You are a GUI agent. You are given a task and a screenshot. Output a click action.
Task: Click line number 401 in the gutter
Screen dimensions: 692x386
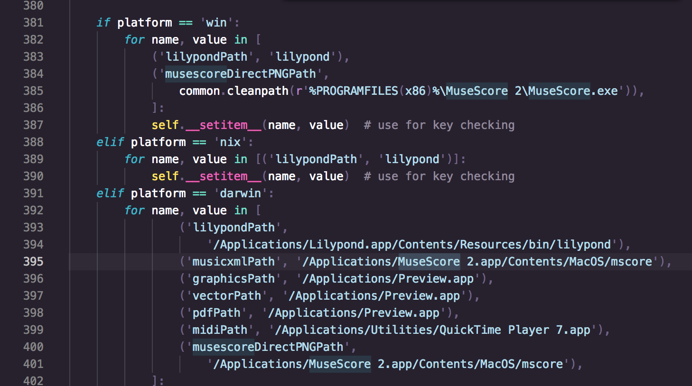(33, 364)
